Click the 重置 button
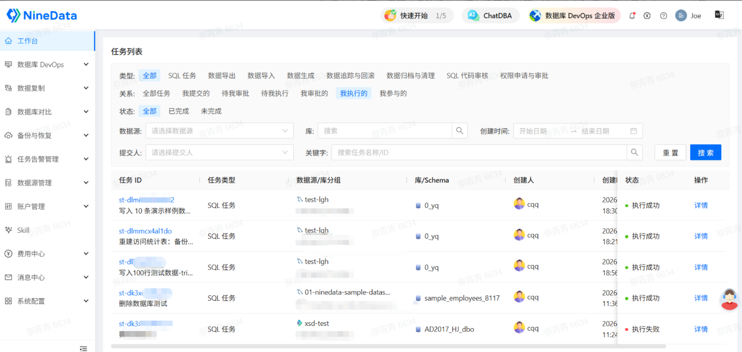Image resolution: width=742 pixels, height=352 pixels. tap(671, 153)
